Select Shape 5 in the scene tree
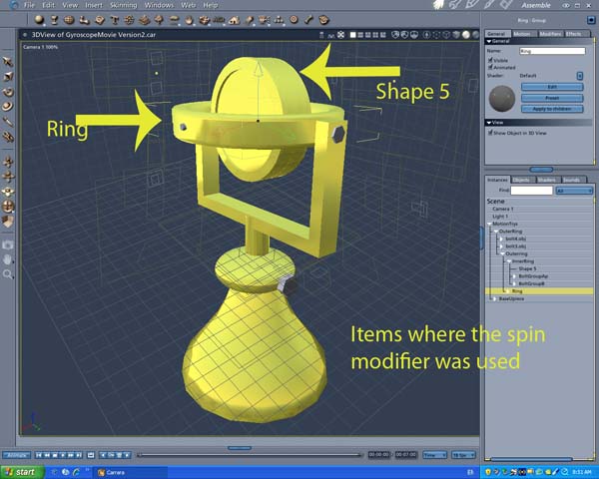Viewport: 599px width, 479px height. click(527, 268)
